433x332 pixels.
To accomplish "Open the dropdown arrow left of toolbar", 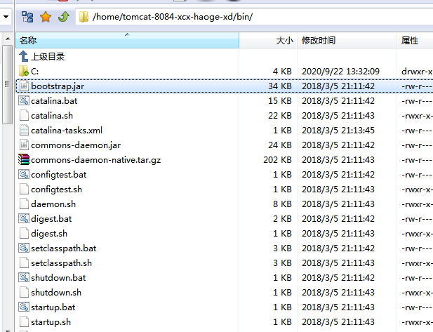I will click(x=6, y=17).
